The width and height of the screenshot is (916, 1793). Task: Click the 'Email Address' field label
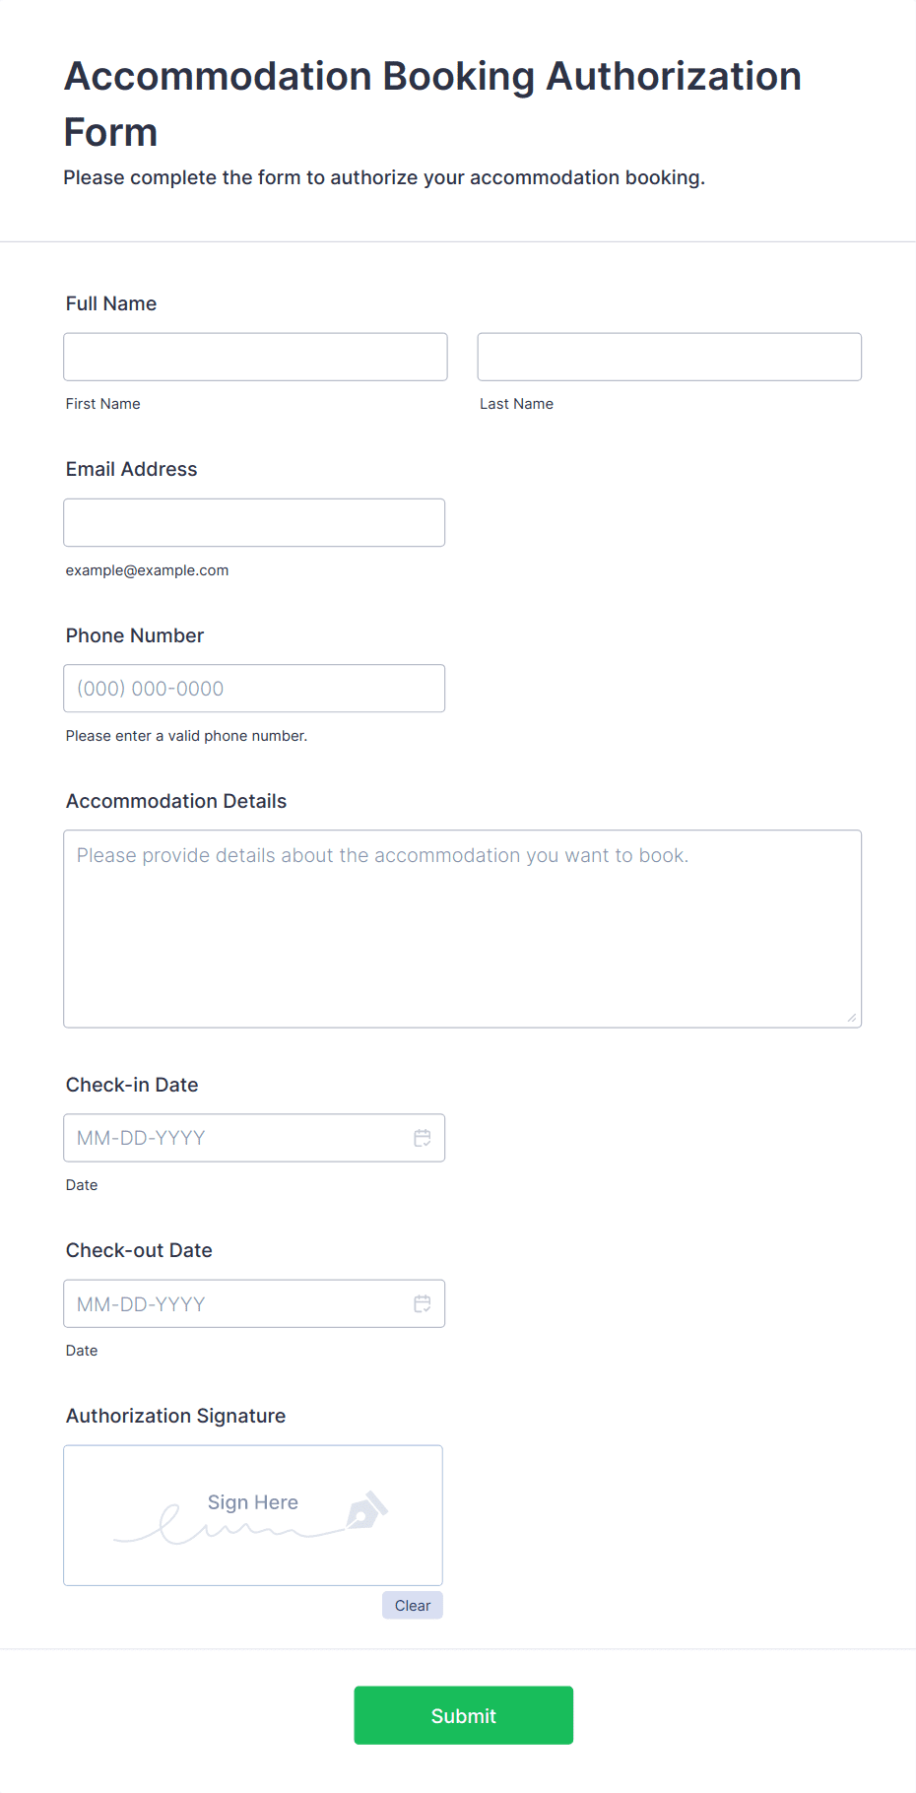click(x=132, y=469)
